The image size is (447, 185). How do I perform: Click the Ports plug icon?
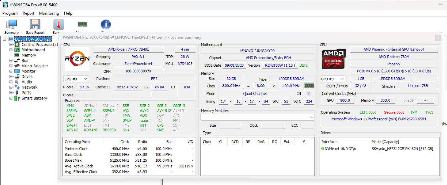coord(17,92)
